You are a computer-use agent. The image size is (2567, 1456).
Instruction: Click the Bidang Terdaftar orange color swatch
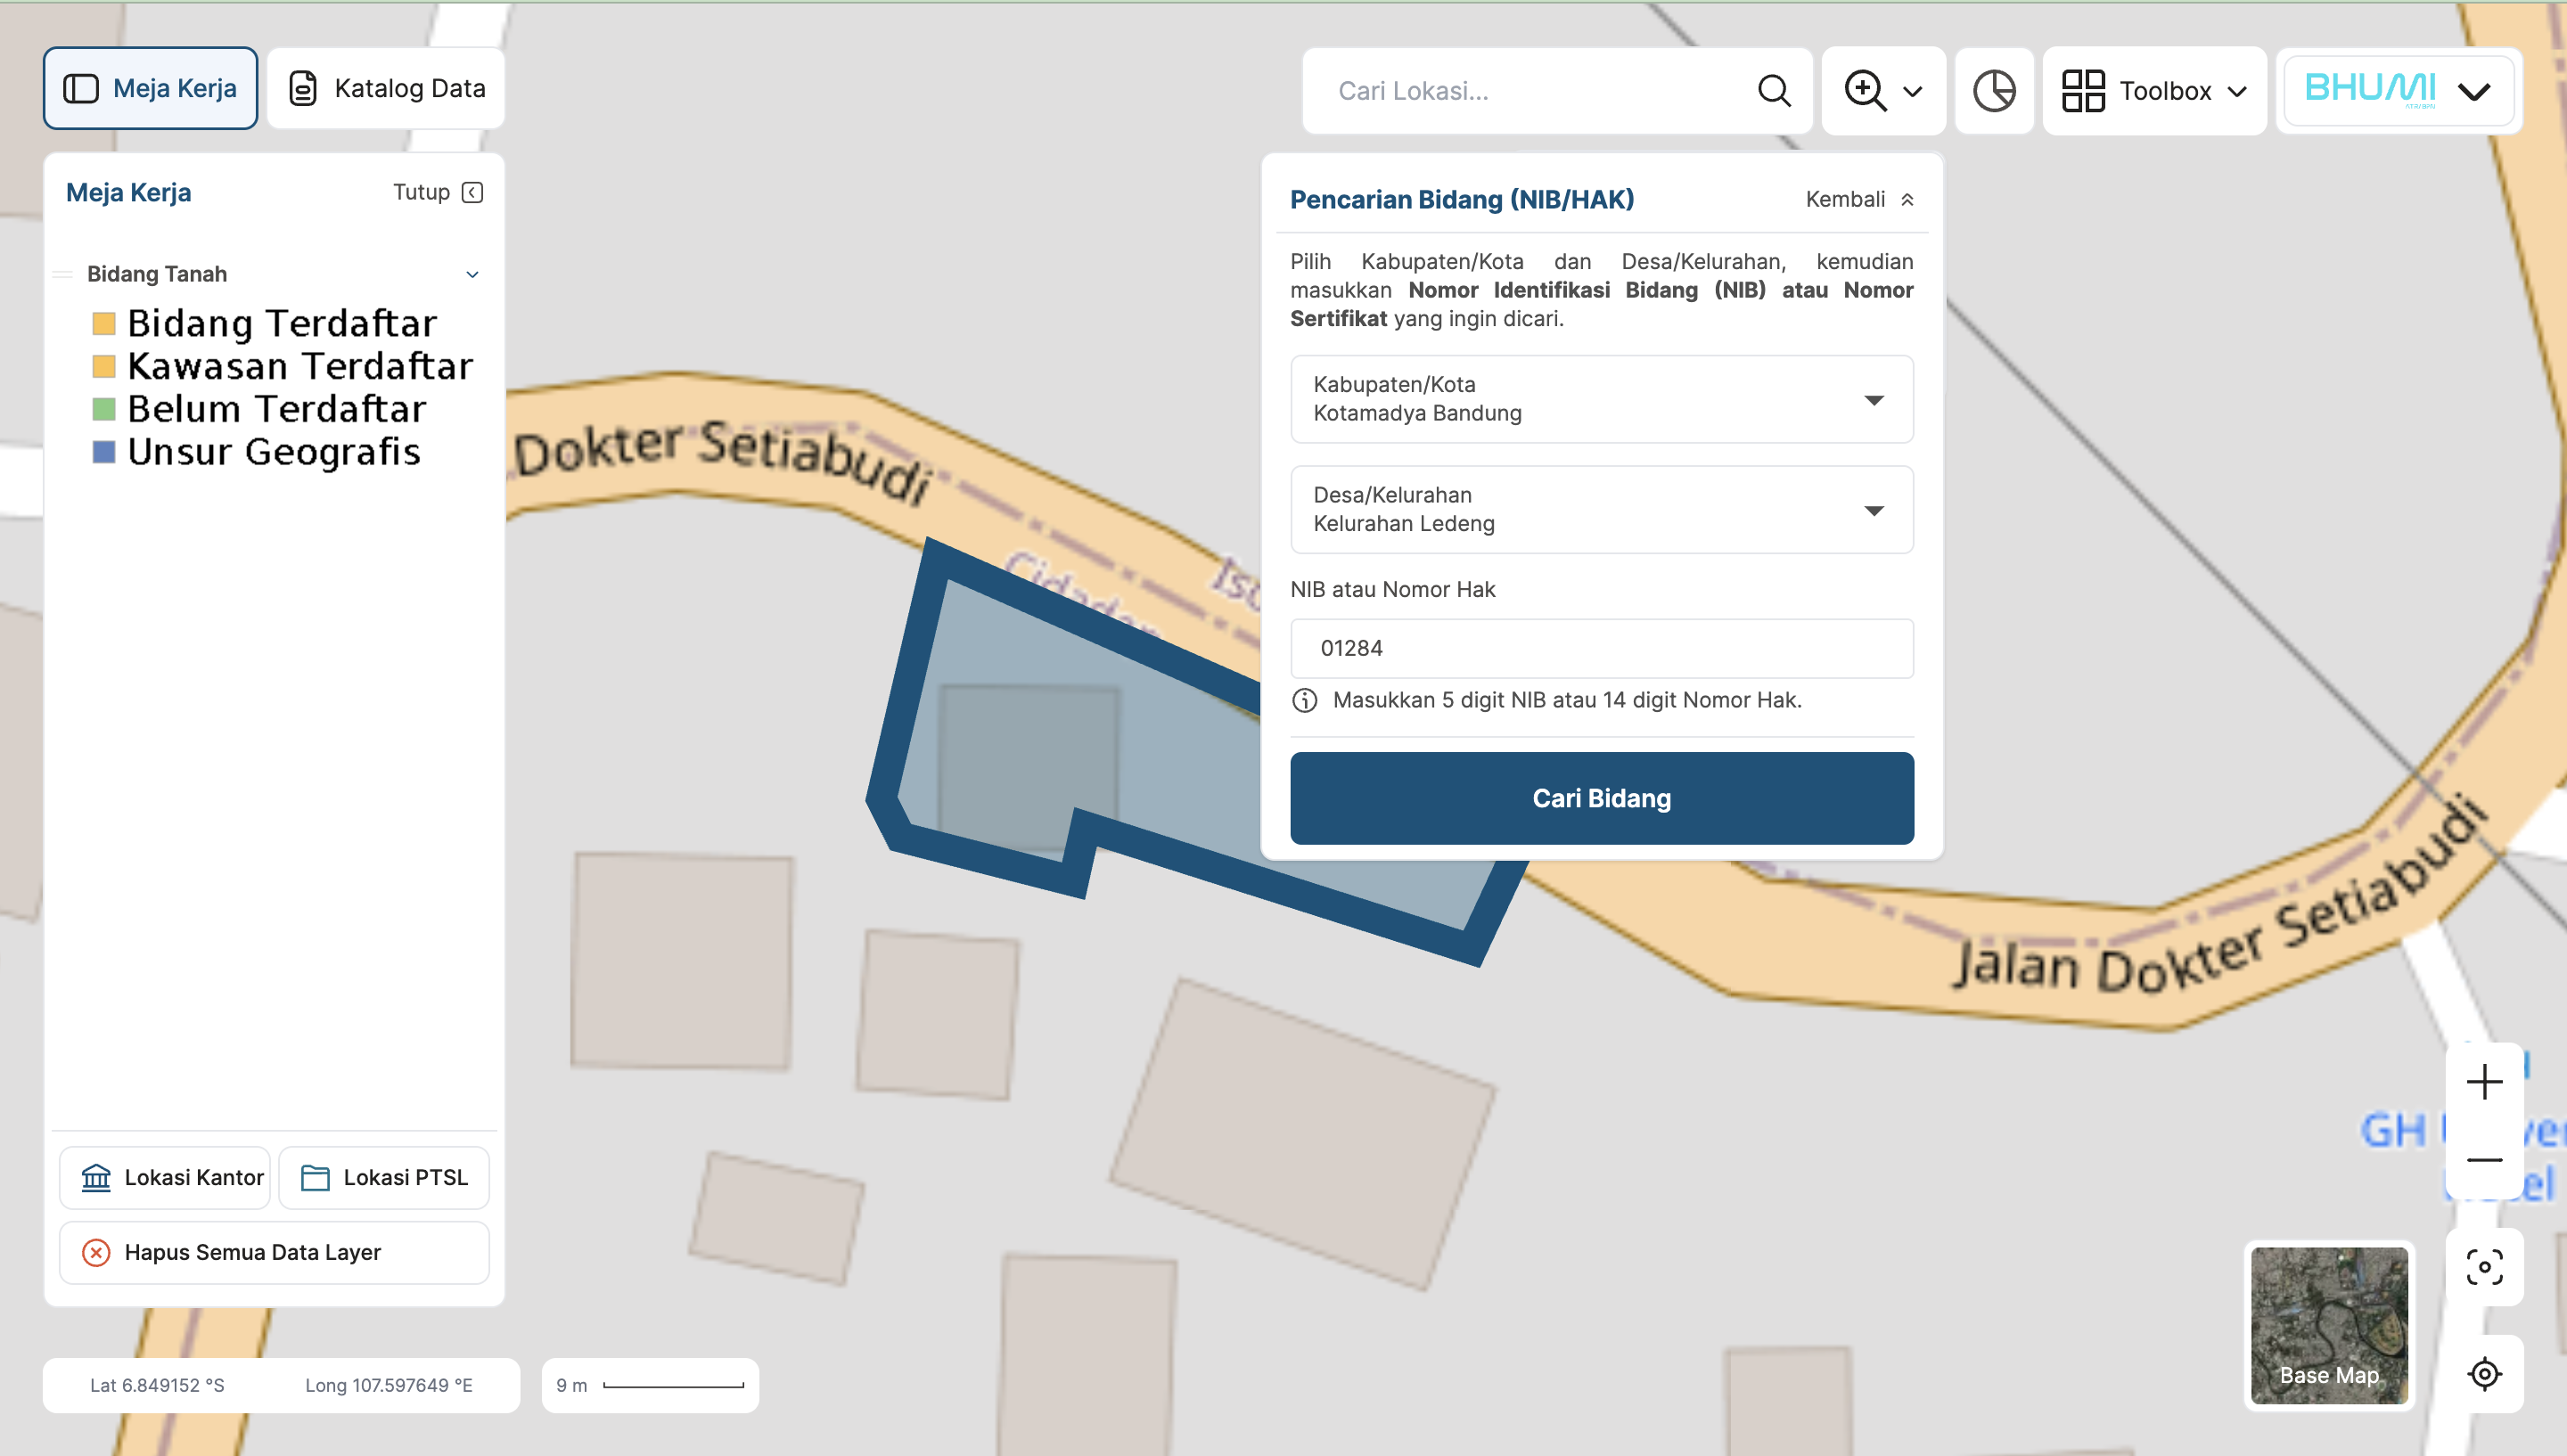pos(104,323)
